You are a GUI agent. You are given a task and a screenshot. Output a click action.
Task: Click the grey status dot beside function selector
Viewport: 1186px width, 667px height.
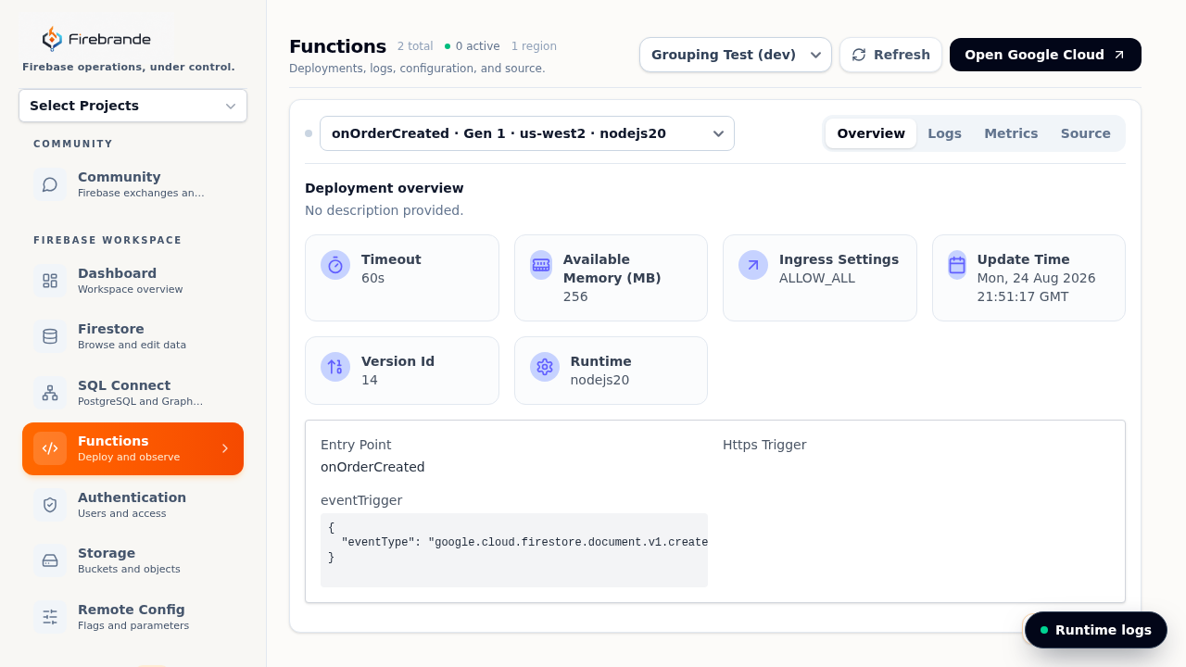click(x=309, y=133)
